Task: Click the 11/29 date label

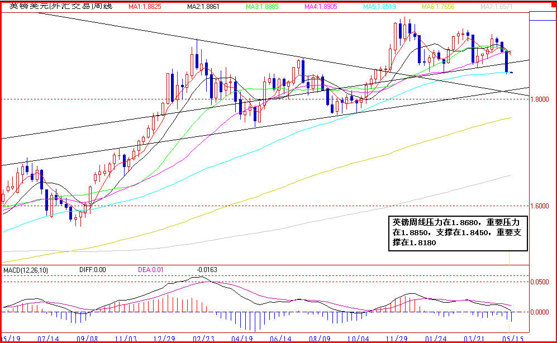Action: (x=397, y=339)
